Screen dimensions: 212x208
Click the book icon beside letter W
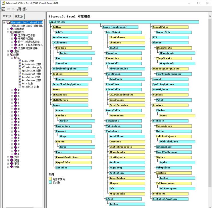pyautogui.click(x=16, y=151)
